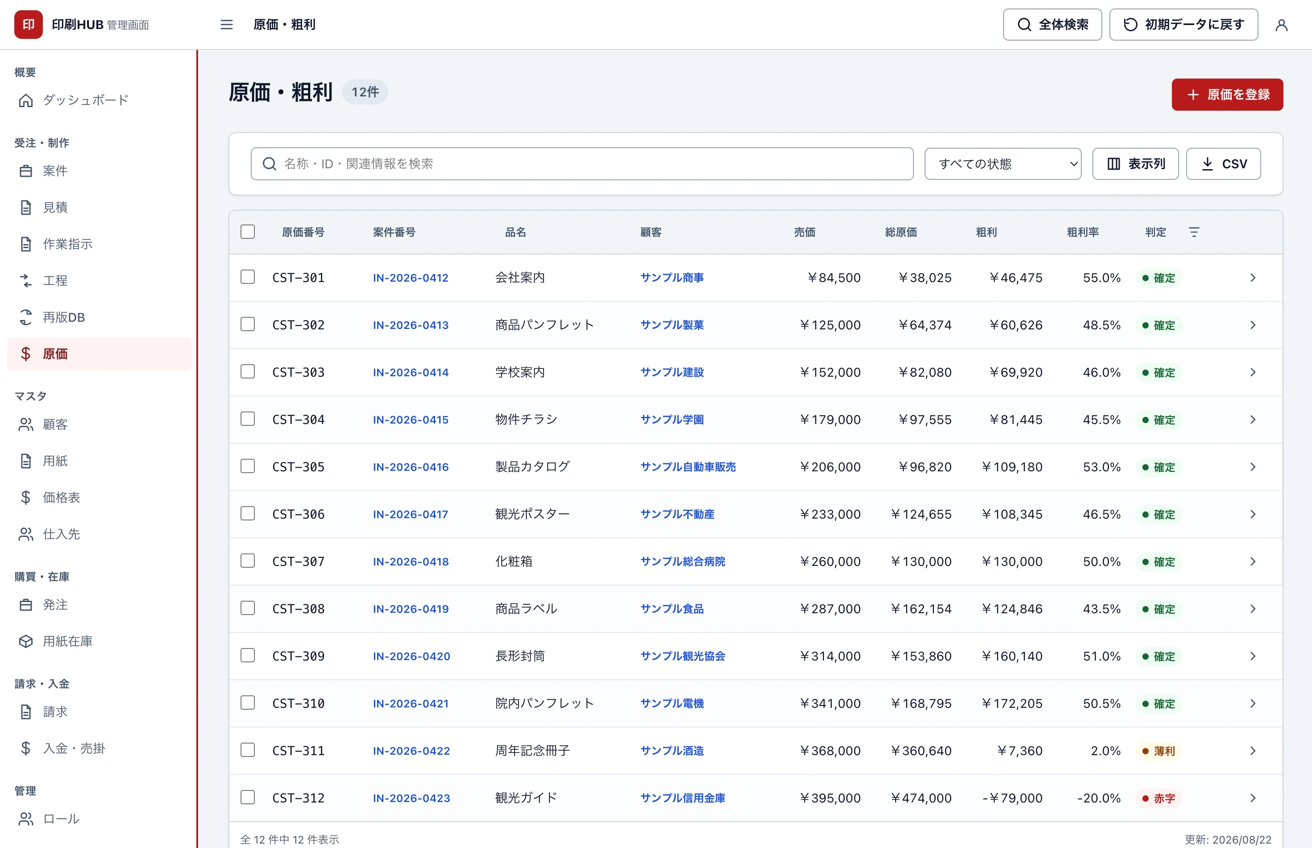1312x848 pixels.
Task: Click the 価格表 dollar icon
Action: 26,498
